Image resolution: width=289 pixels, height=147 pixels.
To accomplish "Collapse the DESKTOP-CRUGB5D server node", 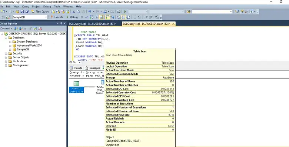I will 2,34.
